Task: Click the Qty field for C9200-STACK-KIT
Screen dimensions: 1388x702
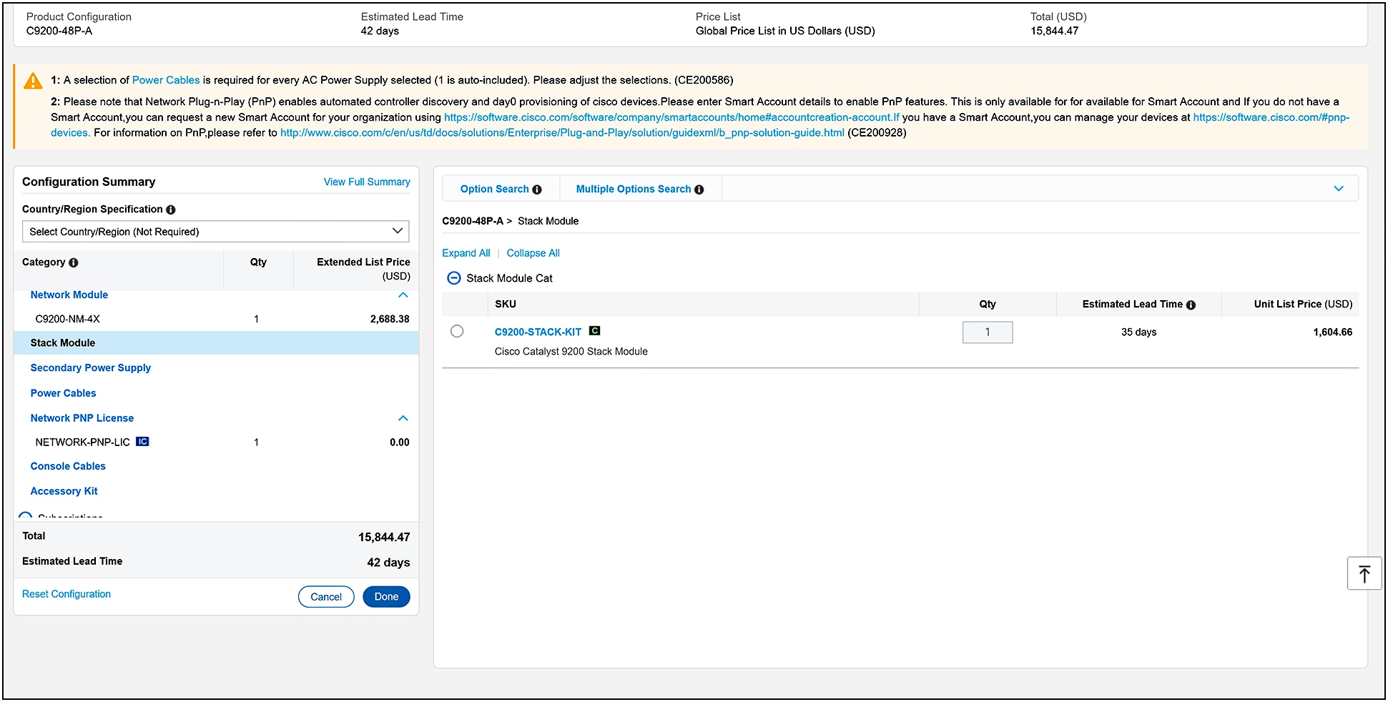Action: coord(988,332)
